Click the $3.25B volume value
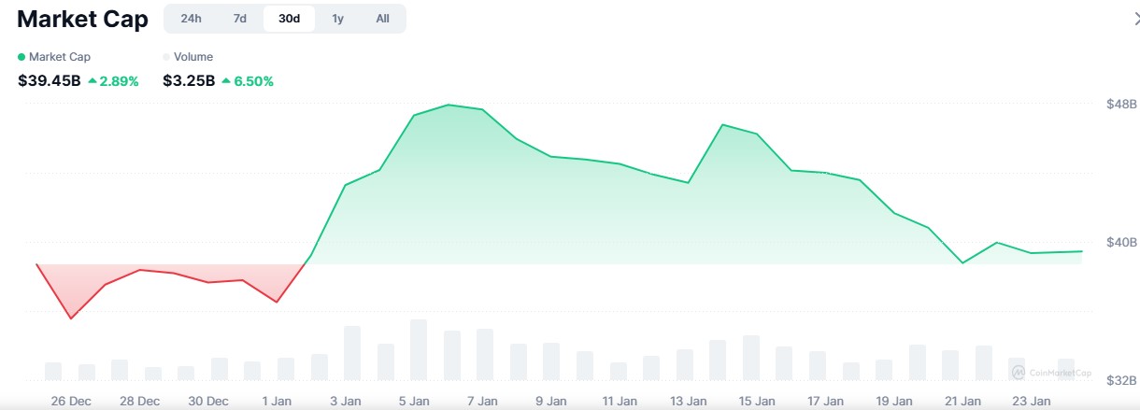 (189, 81)
